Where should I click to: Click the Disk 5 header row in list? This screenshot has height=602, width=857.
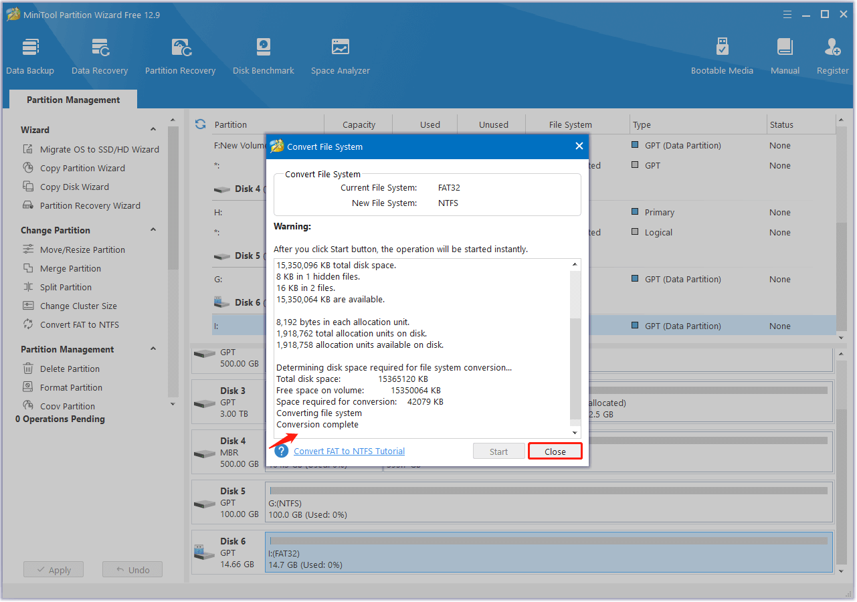[524, 256]
